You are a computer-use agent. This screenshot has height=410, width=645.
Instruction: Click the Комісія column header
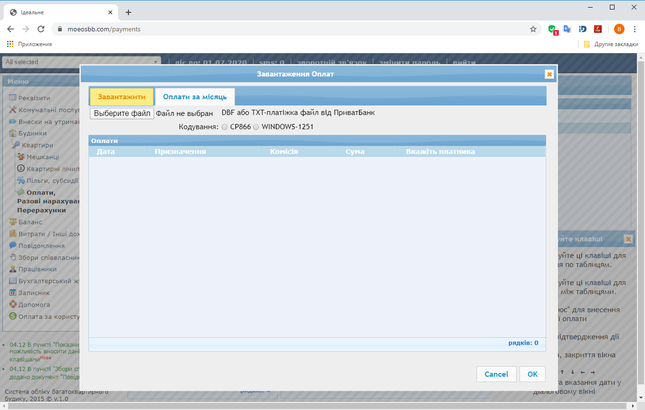pos(300,152)
